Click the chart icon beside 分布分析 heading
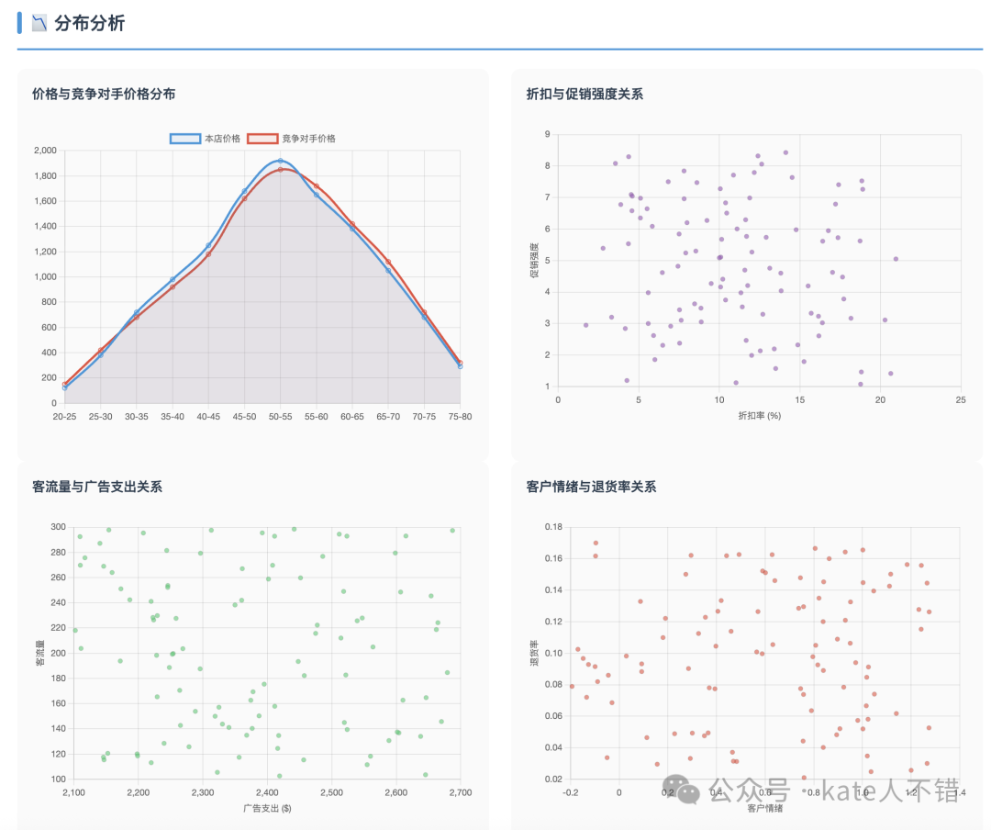The height and width of the screenshot is (830, 991). [39, 24]
